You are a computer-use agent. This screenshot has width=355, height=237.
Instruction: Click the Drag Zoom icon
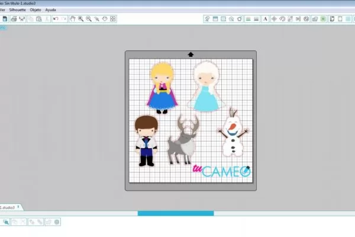point(105,19)
